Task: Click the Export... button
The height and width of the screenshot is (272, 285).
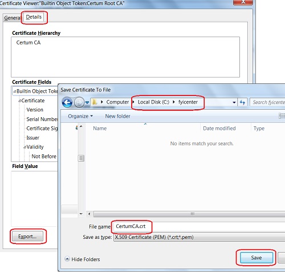Action: [x=27, y=237]
